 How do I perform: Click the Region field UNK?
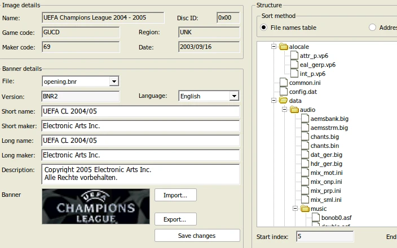click(x=209, y=32)
